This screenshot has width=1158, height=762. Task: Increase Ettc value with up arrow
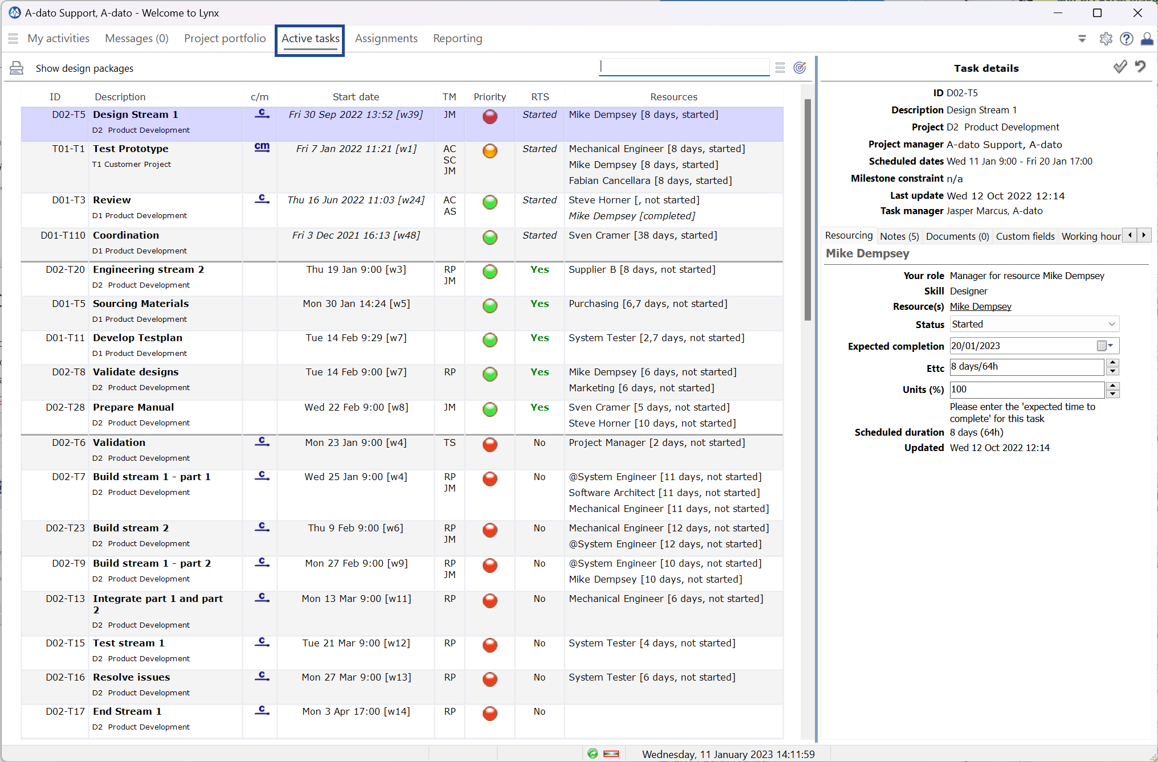(x=1112, y=363)
